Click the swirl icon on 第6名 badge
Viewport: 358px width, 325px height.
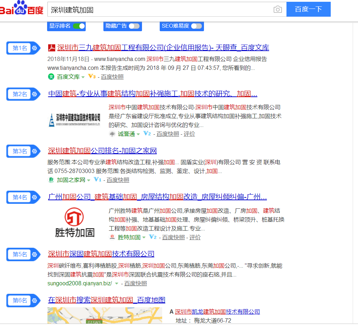pyautogui.click(x=34, y=300)
